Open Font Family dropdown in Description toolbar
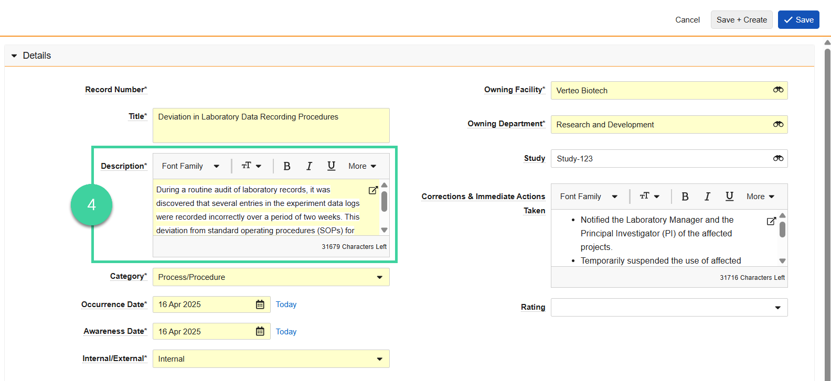The image size is (831, 381). (x=190, y=166)
